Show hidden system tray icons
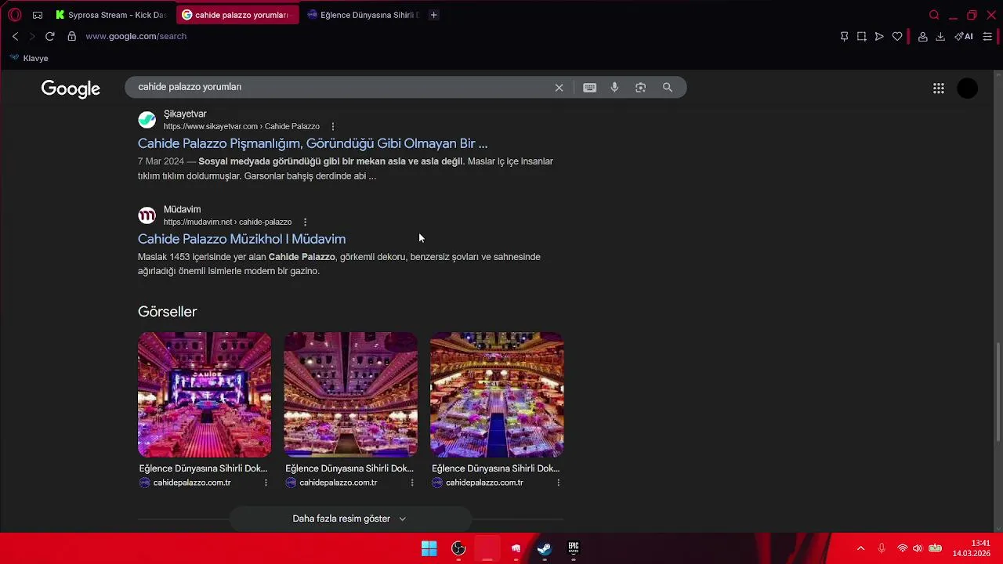Image resolution: width=1003 pixels, height=564 pixels. pyautogui.click(x=860, y=548)
